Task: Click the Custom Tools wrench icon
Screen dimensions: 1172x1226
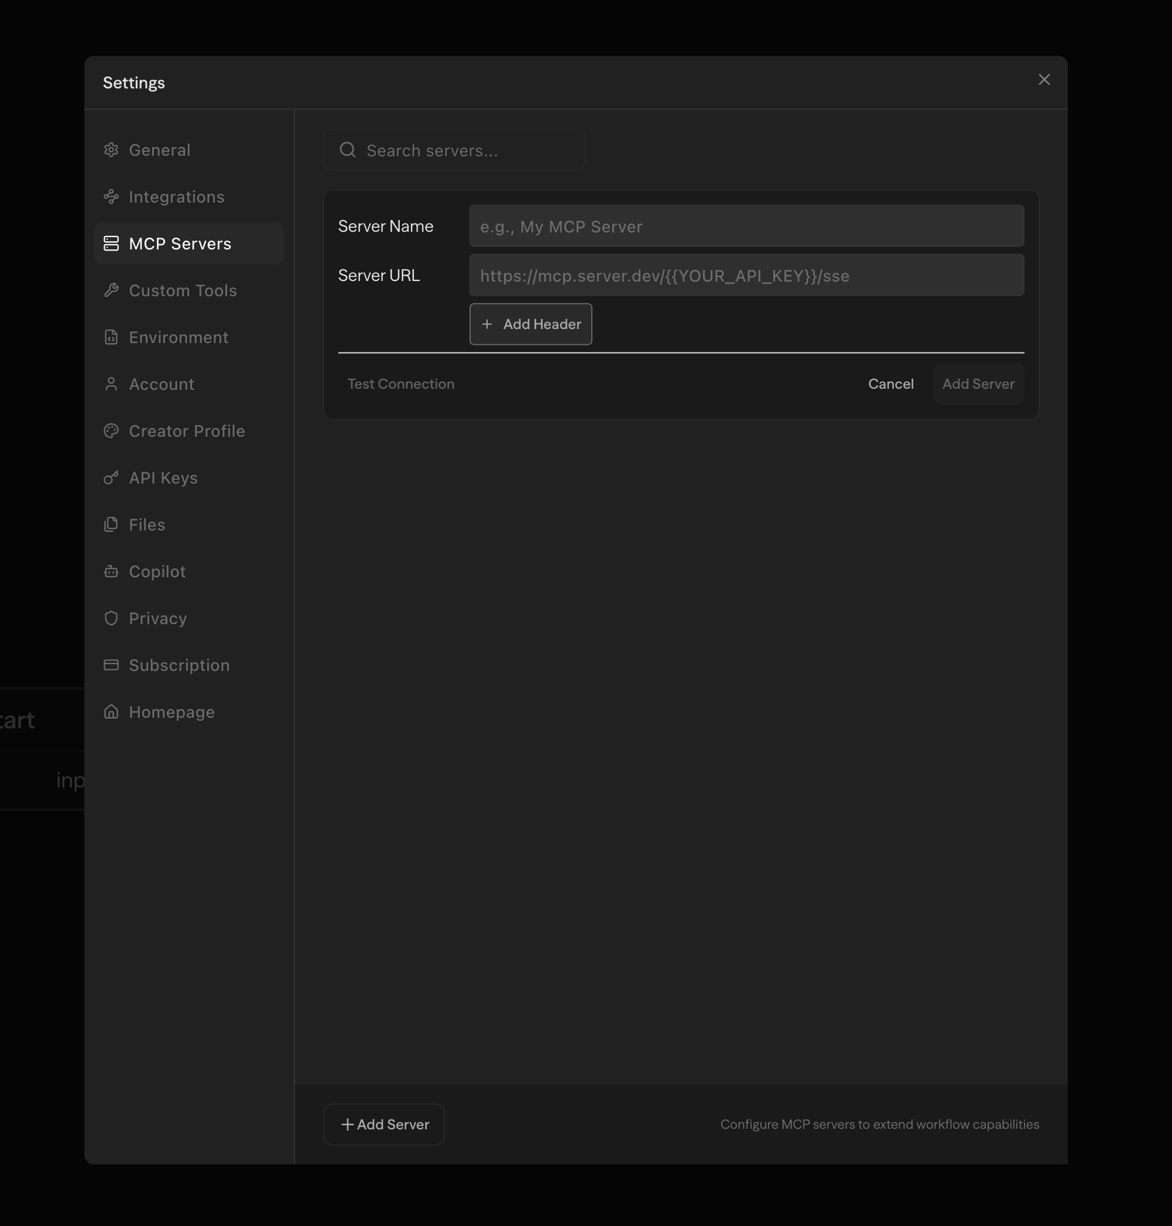Action: tap(111, 290)
